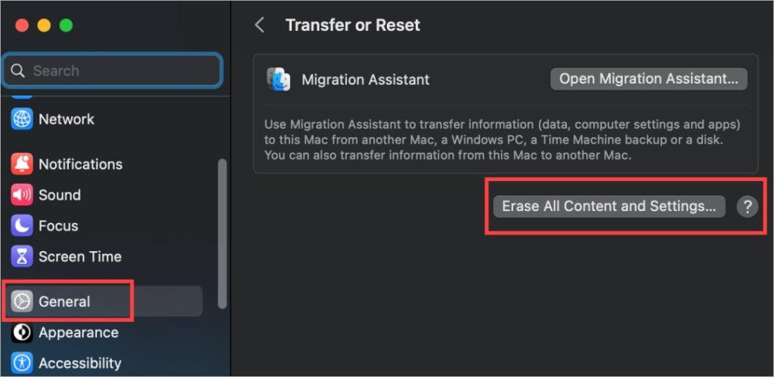Click the yellow minimize window button
Screen dimensions: 774x377
pos(44,26)
